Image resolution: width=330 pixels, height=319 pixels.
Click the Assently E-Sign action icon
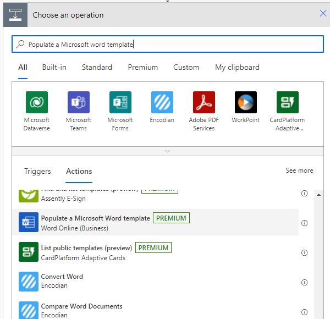tap(29, 196)
